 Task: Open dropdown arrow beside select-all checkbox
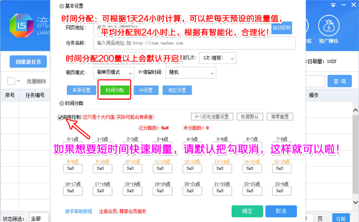pyautogui.click(x=19, y=81)
